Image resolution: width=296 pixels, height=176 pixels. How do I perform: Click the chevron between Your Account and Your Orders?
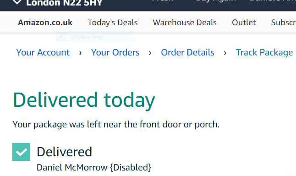[x=80, y=53]
